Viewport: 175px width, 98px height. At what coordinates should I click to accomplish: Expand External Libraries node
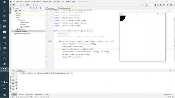click(13, 31)
